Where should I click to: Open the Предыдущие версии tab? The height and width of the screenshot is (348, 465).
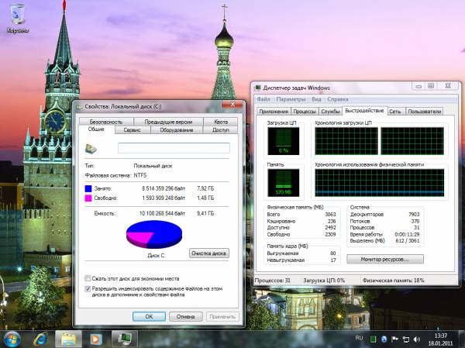point(168,122)
